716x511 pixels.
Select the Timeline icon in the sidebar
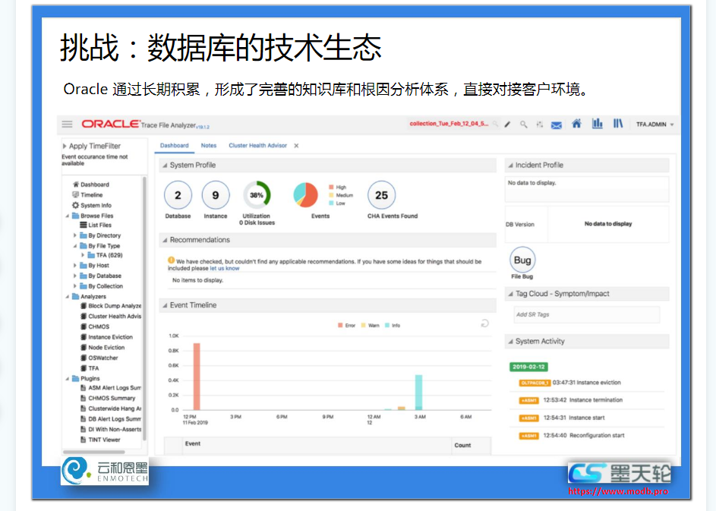point(77,195)
